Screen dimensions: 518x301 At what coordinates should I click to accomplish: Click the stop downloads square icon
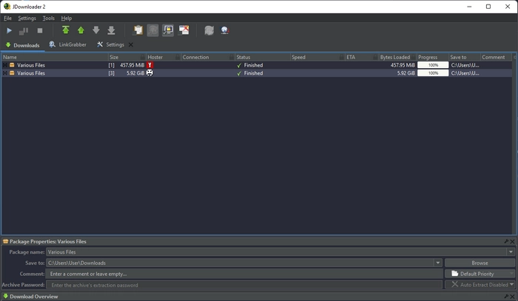pos(40,31)
